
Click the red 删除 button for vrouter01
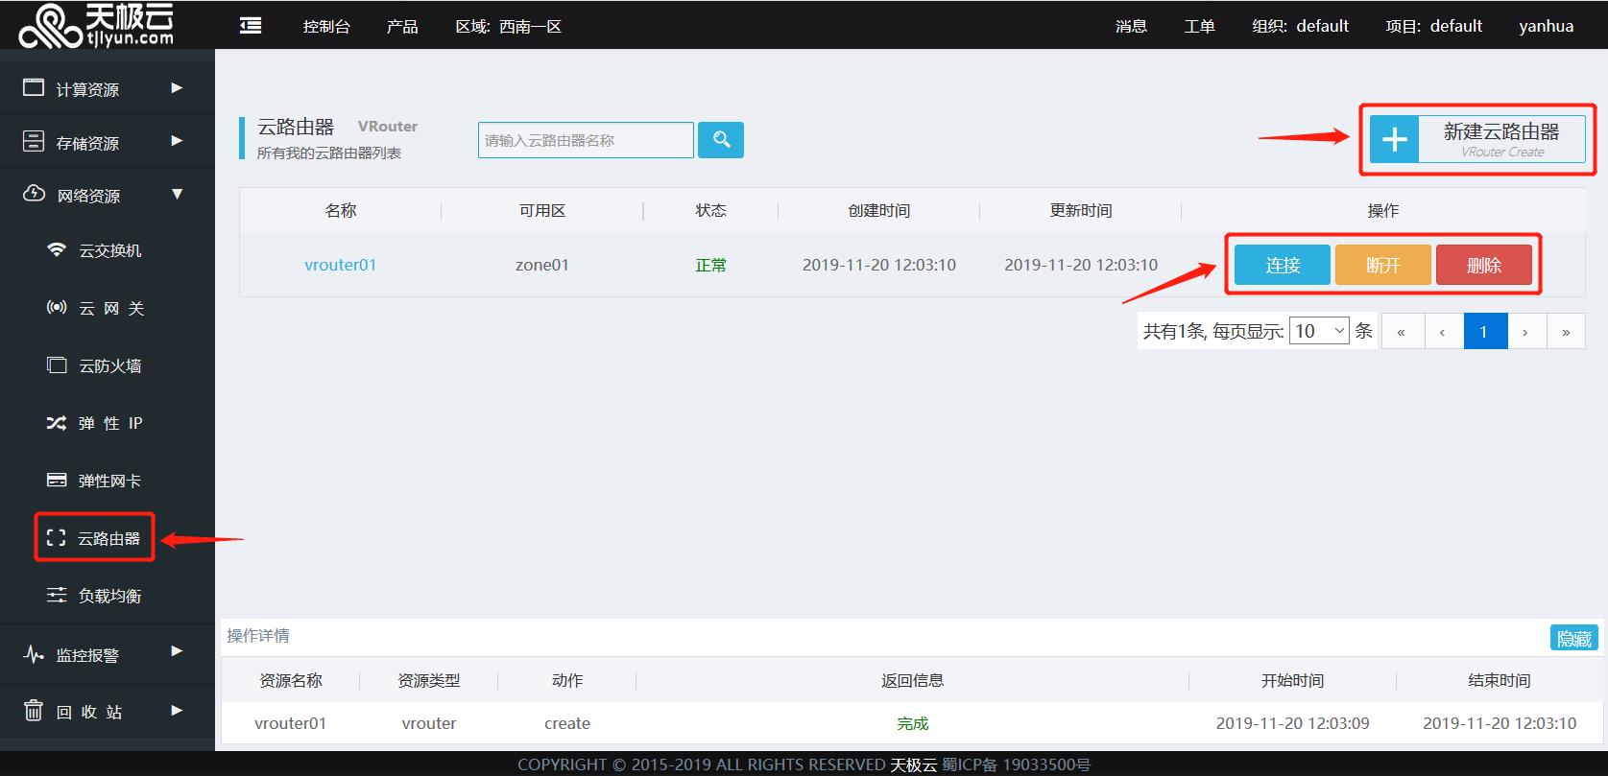coord(1483,266)
